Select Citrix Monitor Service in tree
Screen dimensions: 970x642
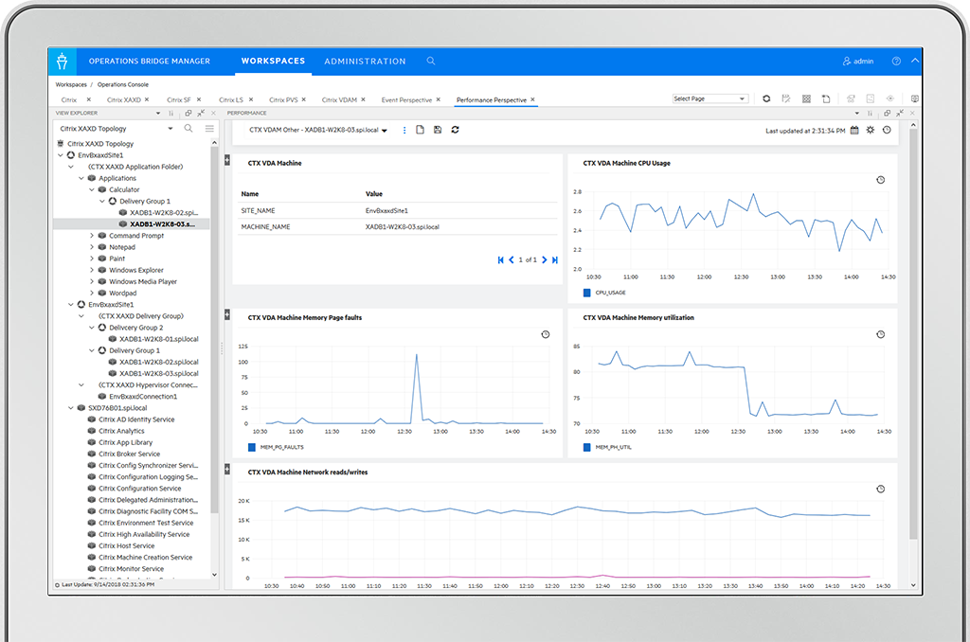131,569
